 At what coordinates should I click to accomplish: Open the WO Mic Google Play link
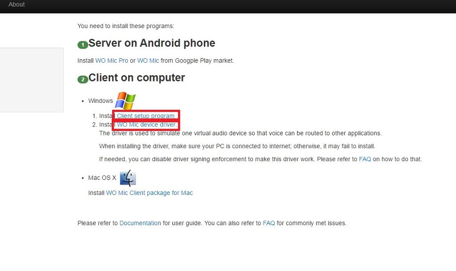coord(148,61)
